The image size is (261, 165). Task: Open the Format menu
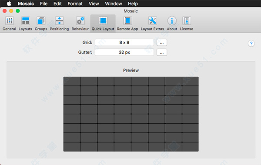(75, 3)
